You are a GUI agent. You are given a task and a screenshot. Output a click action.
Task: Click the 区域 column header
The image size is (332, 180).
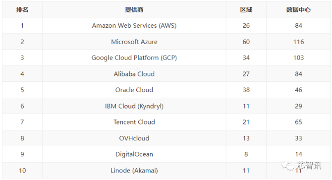click(x=246, y=10)
